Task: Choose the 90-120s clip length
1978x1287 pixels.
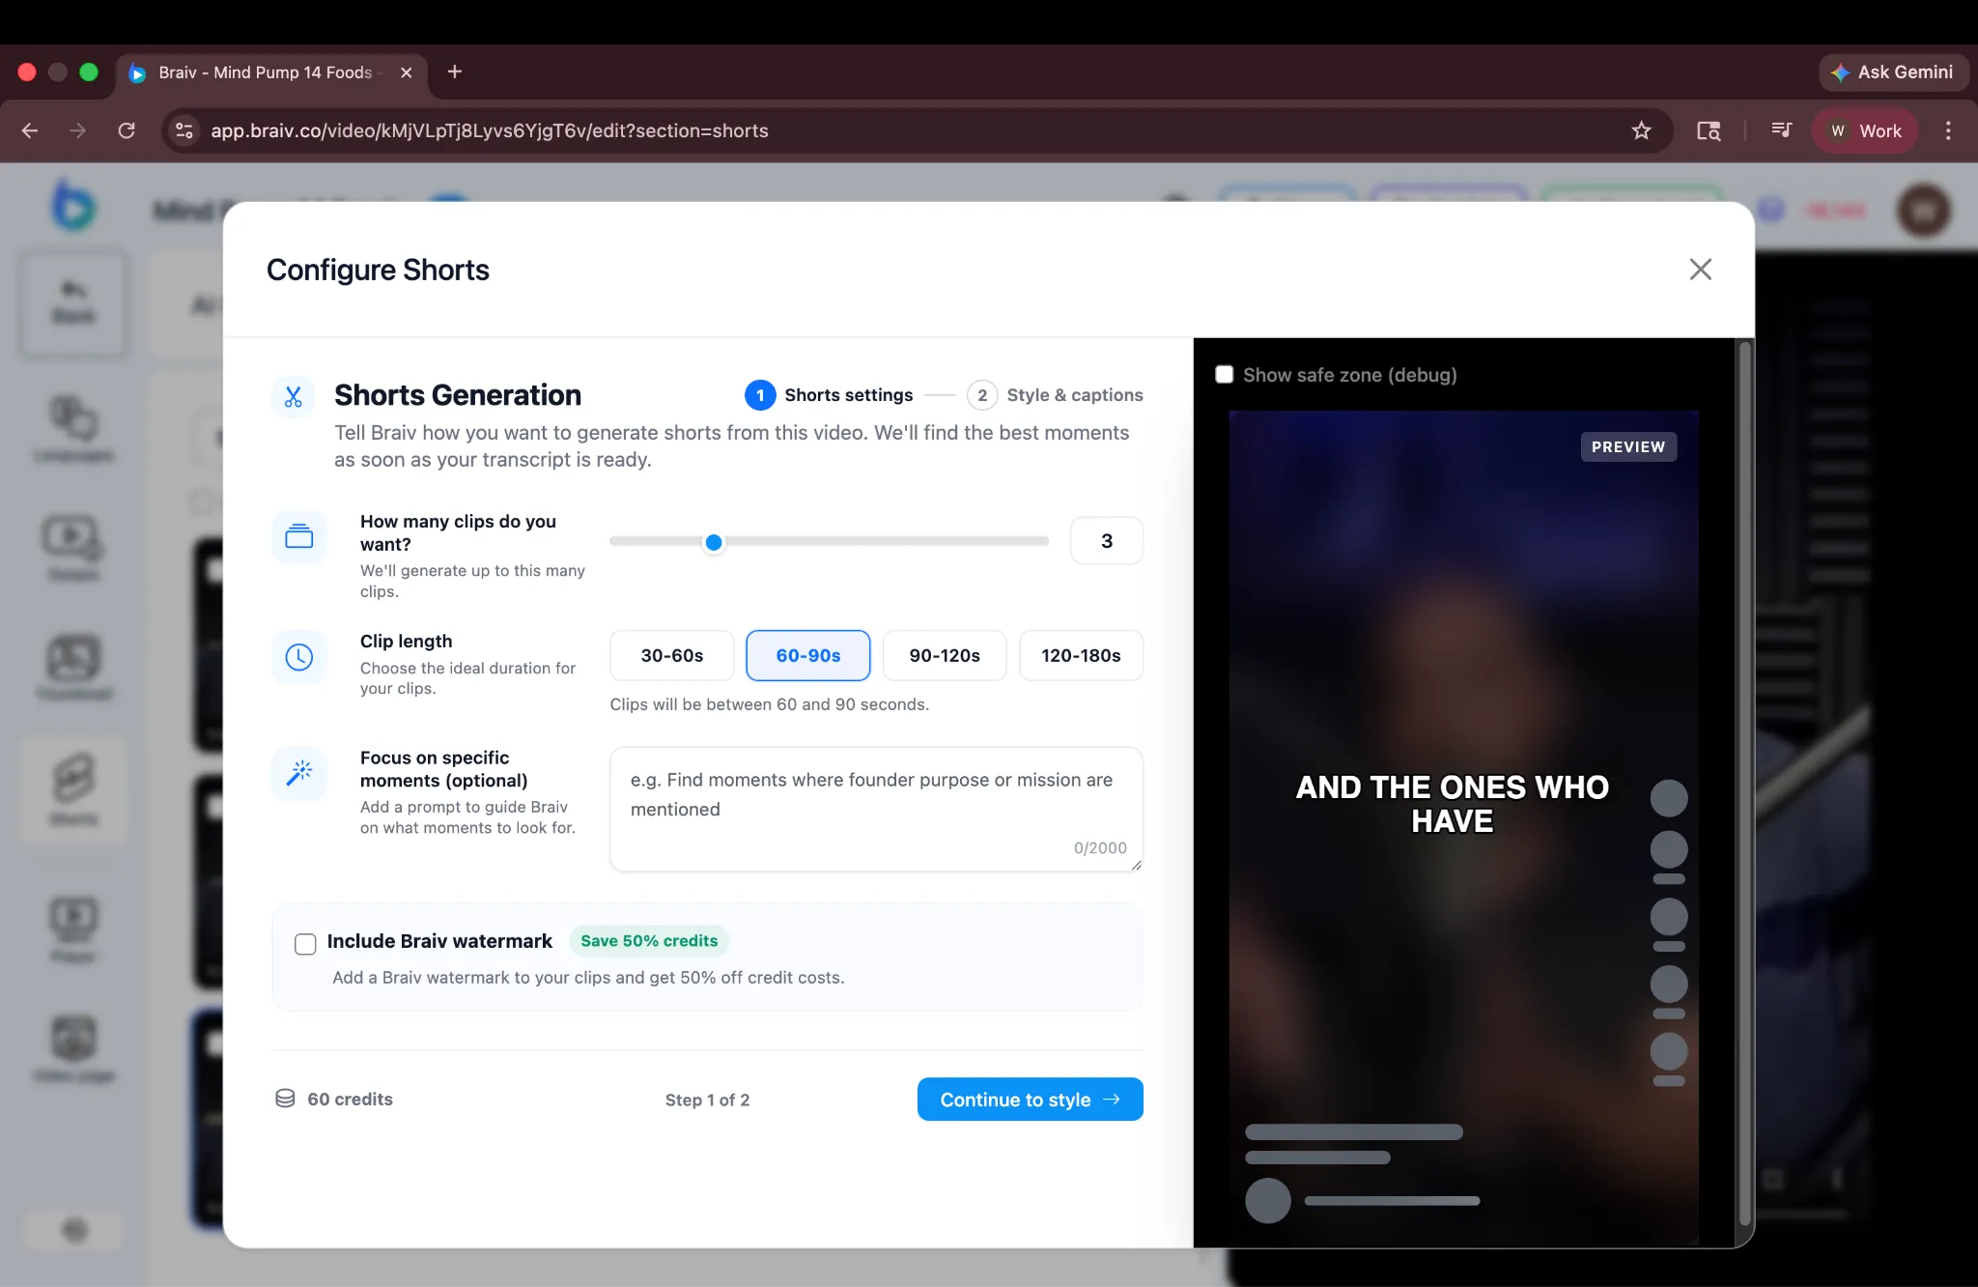Action: click(945, 655)
